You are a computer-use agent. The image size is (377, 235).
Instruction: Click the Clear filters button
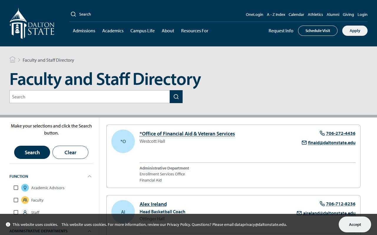70,152
